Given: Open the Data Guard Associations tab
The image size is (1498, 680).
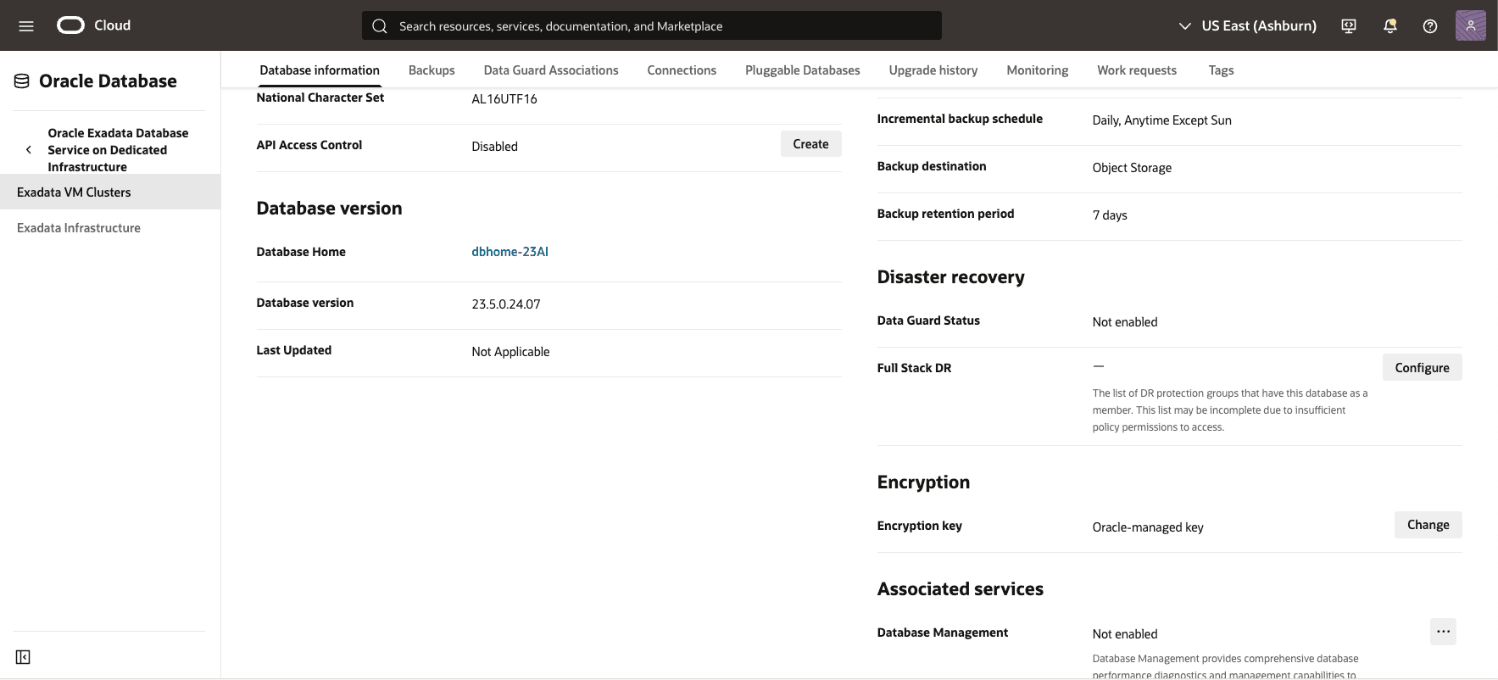Looking at the screenshot, I should click(551, 70).
